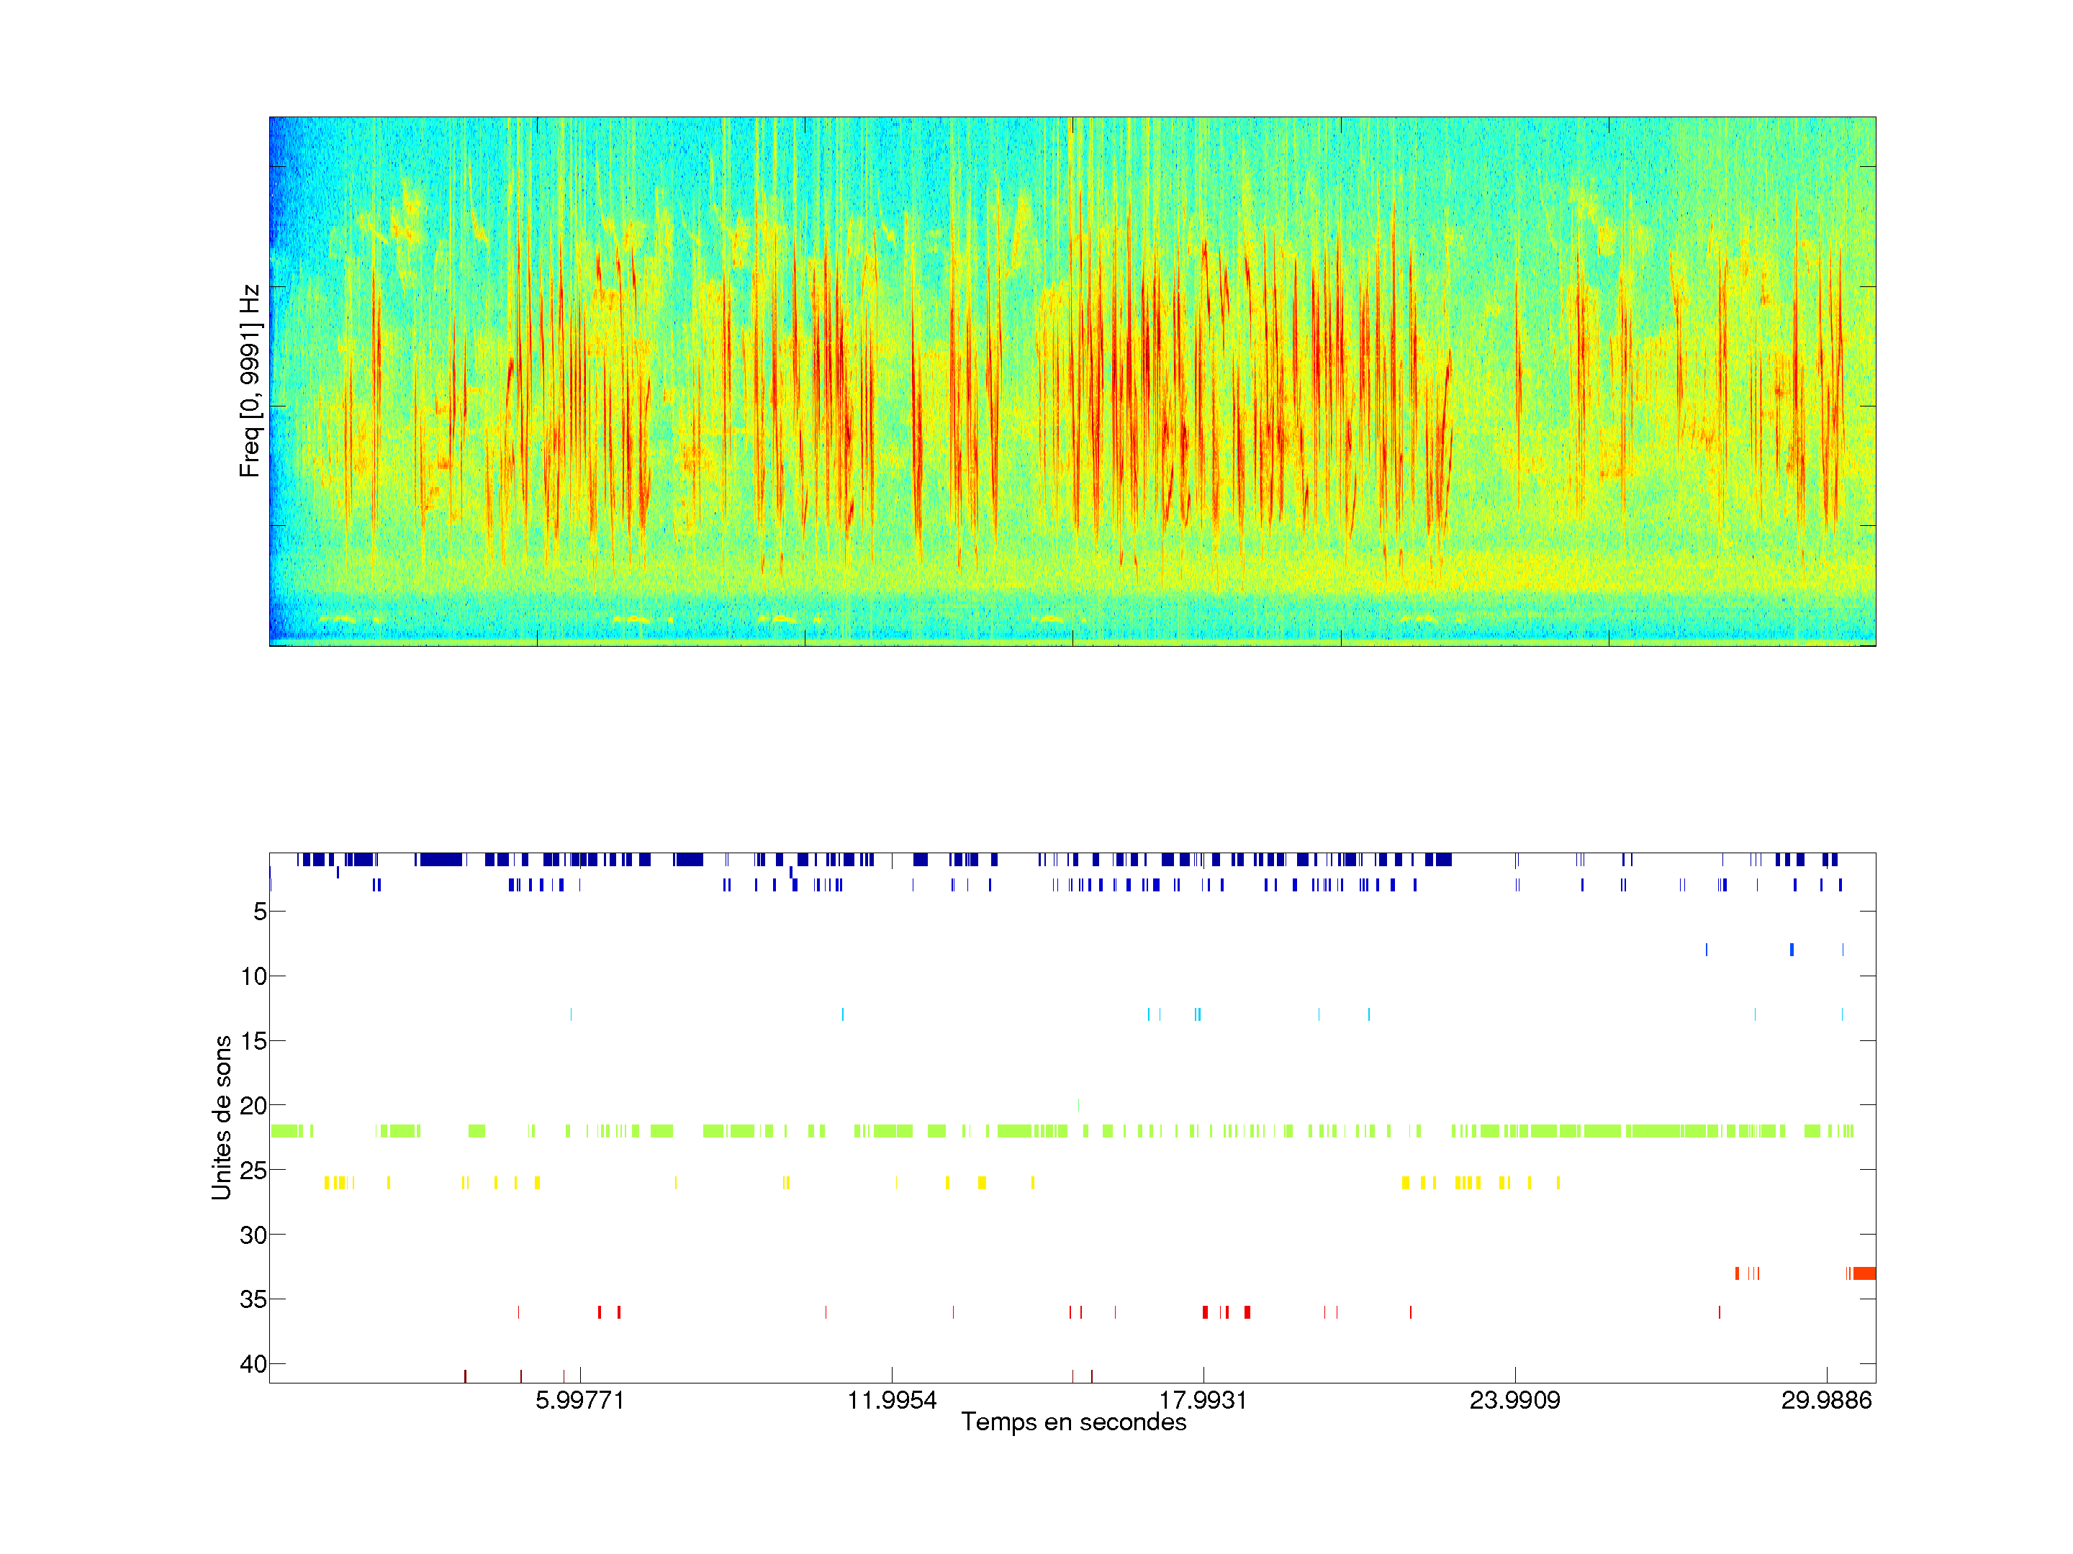Click the y-axis tick label 30
This screenshot has height=1554, width=2073.
(x=253, y=1235)
